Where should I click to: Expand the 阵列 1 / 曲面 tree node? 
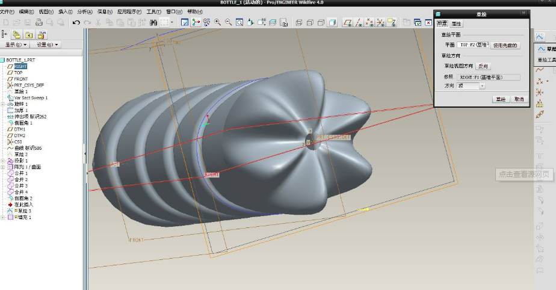[x=3, y=167]
